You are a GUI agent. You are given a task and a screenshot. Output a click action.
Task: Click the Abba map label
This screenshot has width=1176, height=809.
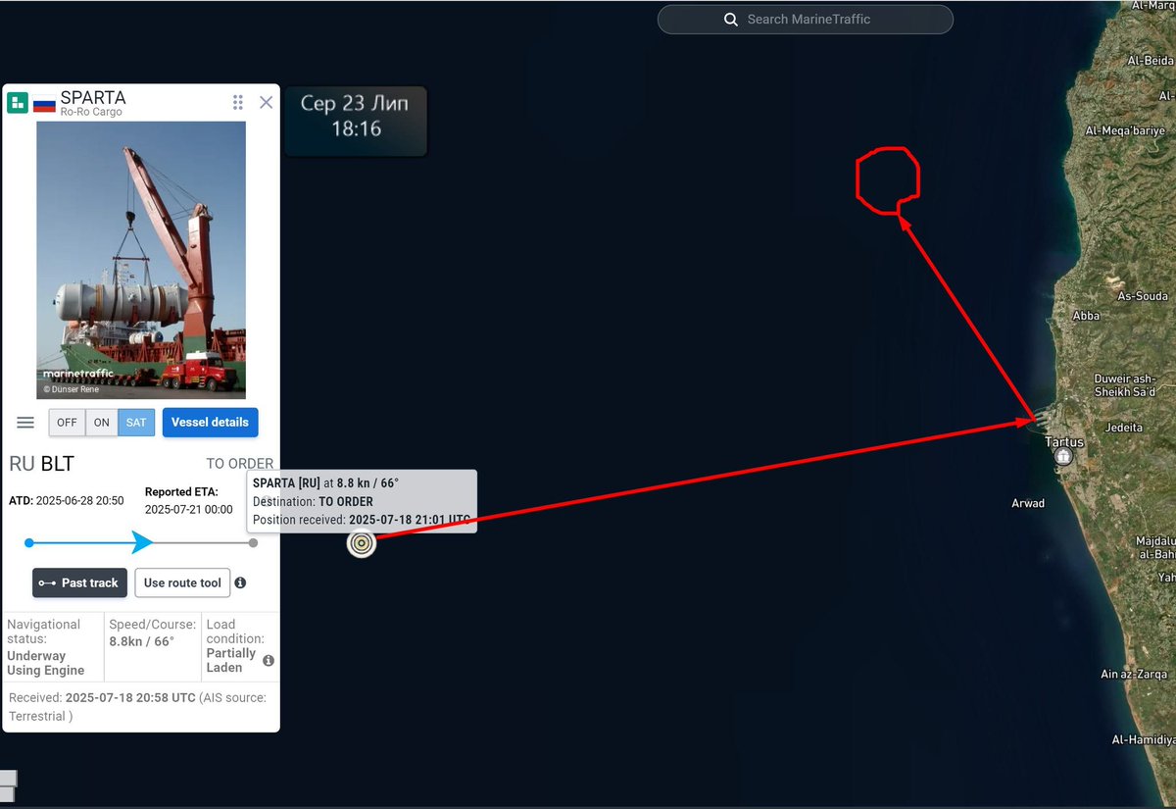click(x=1086, y=316)
